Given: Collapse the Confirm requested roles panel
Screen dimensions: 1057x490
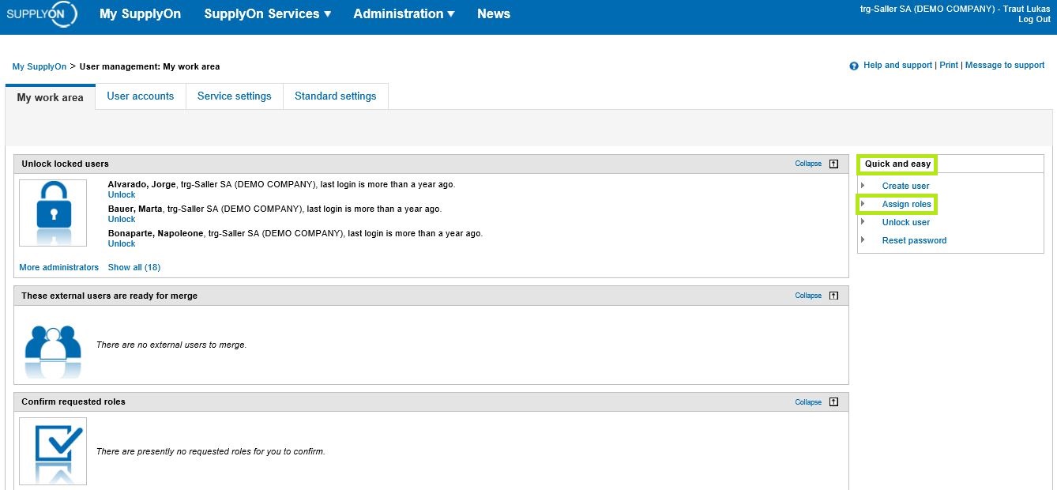Looking at the screenshot, I should click(x=808, y=401).
